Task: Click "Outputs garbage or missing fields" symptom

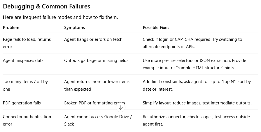Action: (x=96, y=60)
